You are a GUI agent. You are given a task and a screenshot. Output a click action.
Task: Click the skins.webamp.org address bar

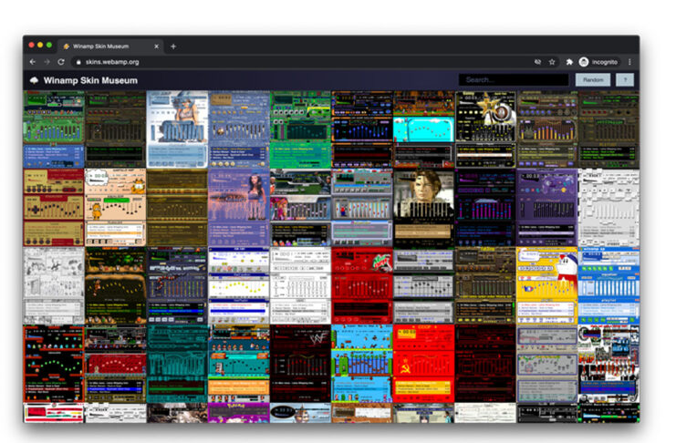(x=302, y=62)
